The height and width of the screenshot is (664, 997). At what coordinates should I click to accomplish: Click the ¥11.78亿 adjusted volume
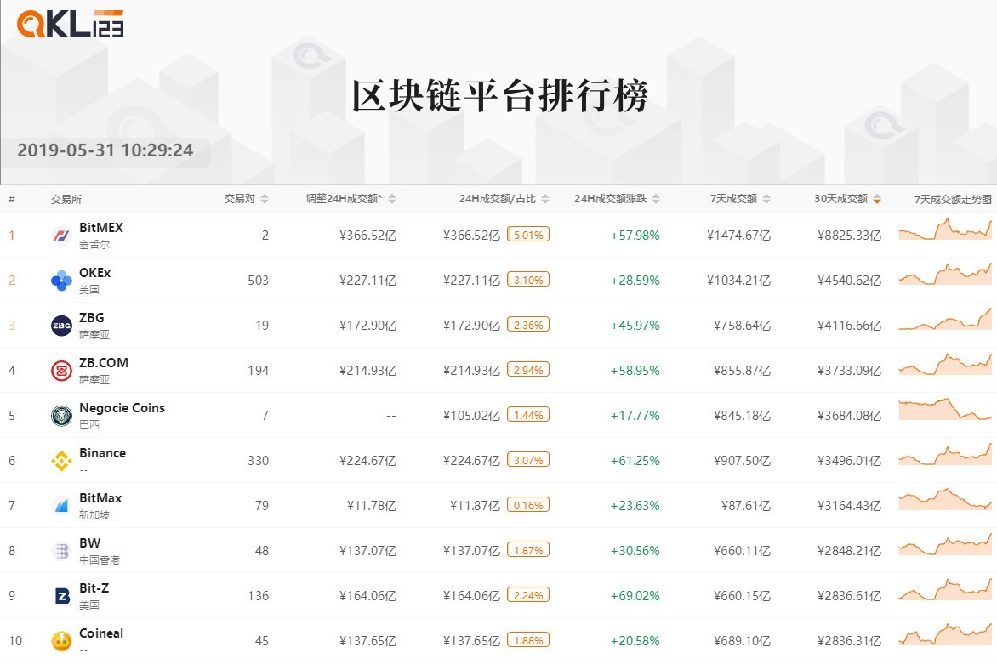[x=372, y=507]
